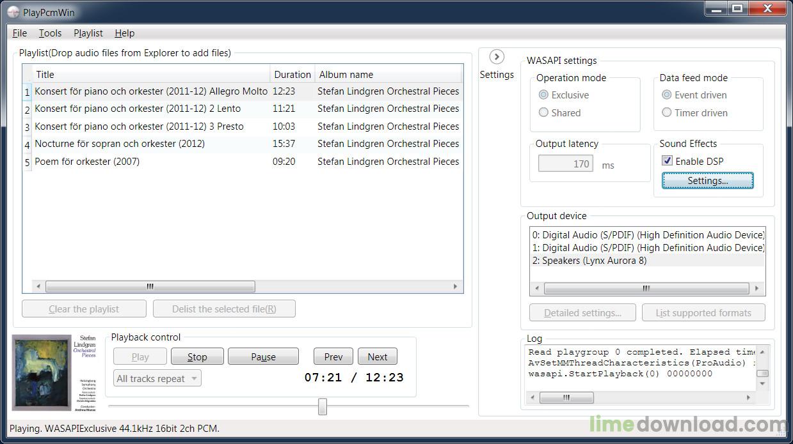
Task: Select the Shared operation mode
Action: [543, 112]
